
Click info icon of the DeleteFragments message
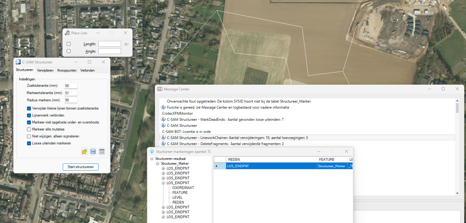(163, 144)
